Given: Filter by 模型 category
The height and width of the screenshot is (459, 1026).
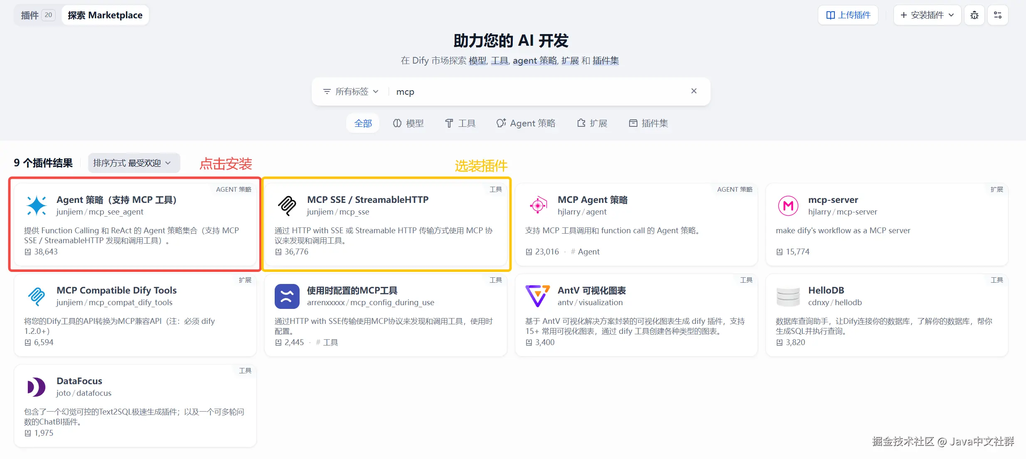Looking at the screenshot, I should click(408, 123).
